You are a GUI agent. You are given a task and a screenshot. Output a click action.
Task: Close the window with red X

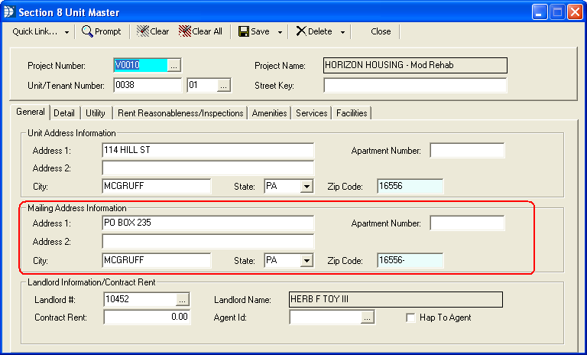(575, 12)
